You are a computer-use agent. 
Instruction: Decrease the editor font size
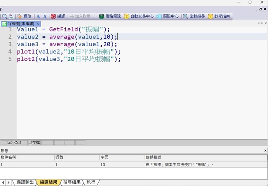(45, 16)
